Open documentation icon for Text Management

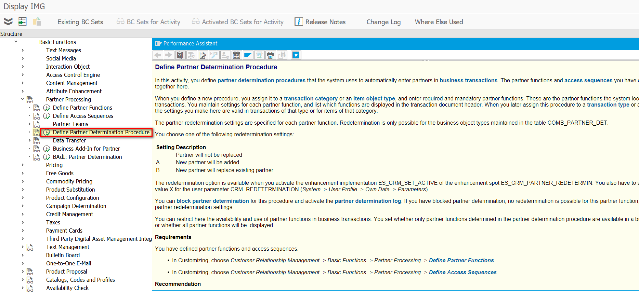pos(30,247)
